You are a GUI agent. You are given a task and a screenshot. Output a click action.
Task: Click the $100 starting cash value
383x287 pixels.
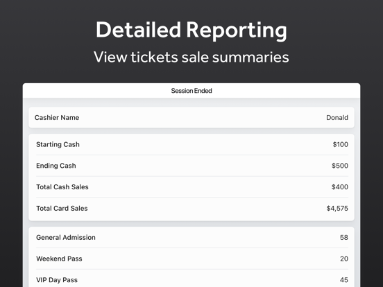340,144
